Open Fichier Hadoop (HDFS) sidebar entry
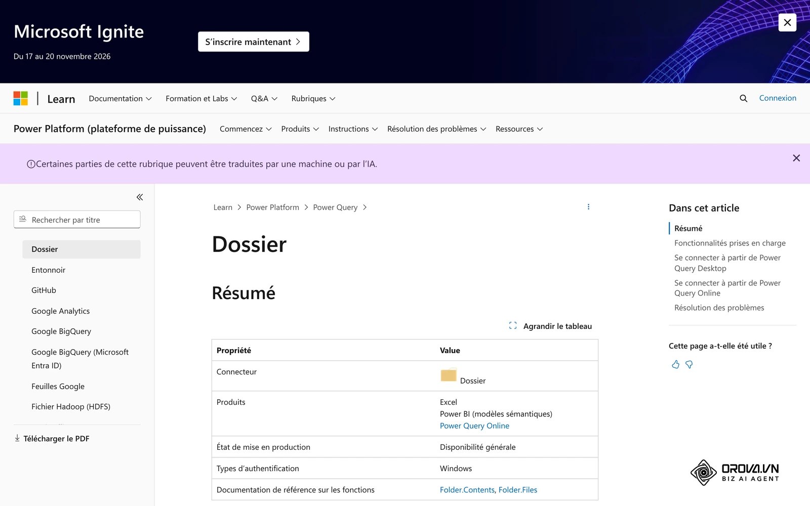The image size is (810, 506). click(71, 406)
